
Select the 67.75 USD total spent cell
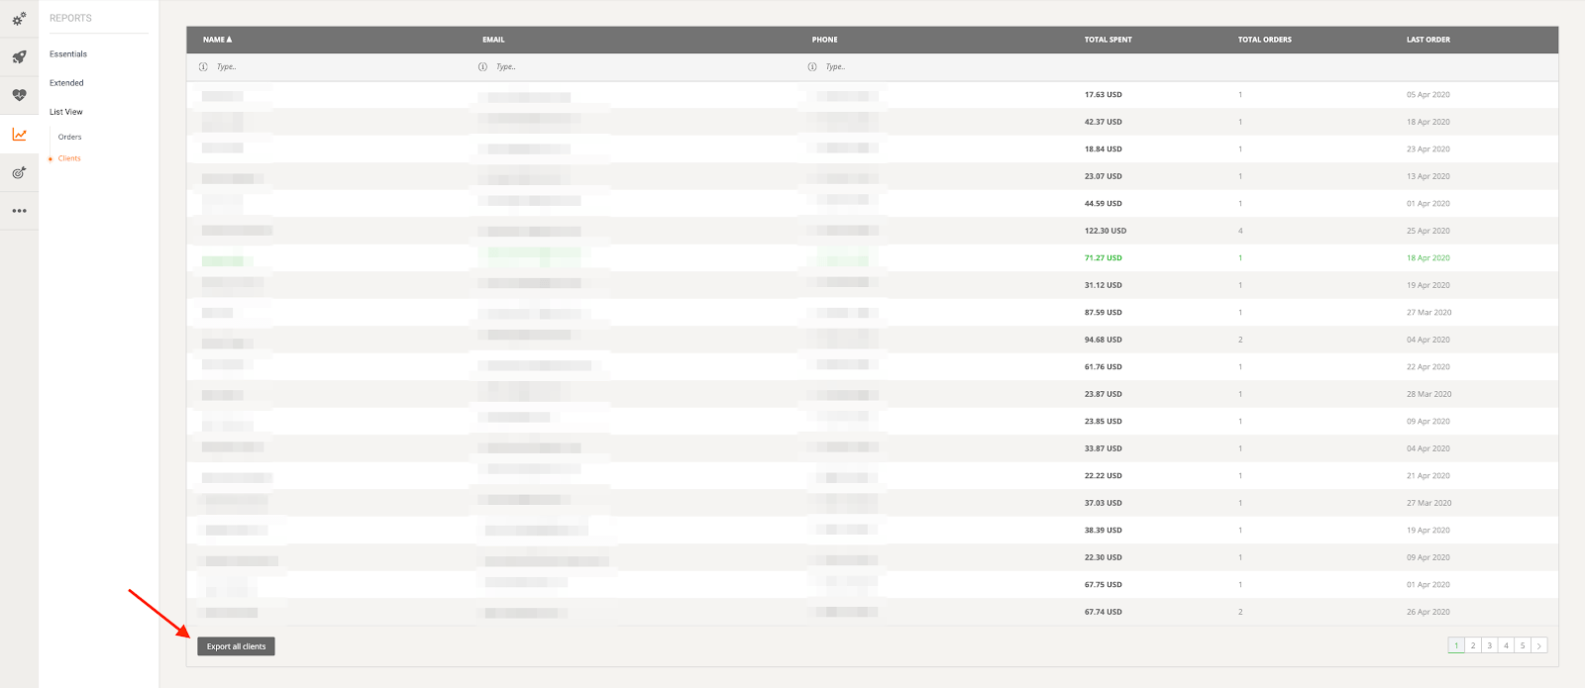[x=1103, y=585]
